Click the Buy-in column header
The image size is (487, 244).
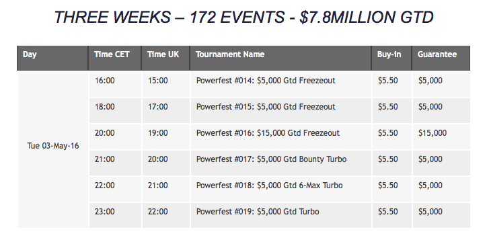coord(391,58)
